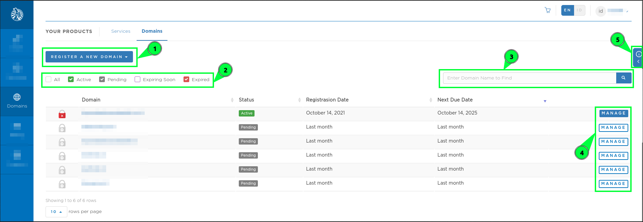Click the magnifier search button
The width and height of the screenshot is (643, 222).
[624, 78]
